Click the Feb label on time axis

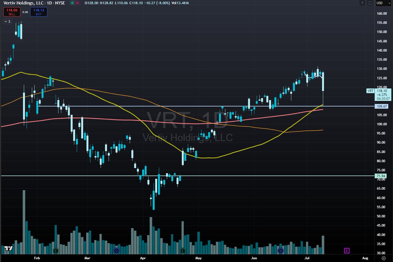click(x=37, y=258)
